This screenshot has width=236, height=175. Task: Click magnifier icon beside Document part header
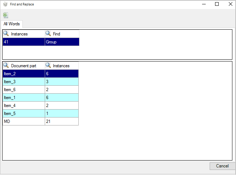pyautogui.click(x=6, y=65)
